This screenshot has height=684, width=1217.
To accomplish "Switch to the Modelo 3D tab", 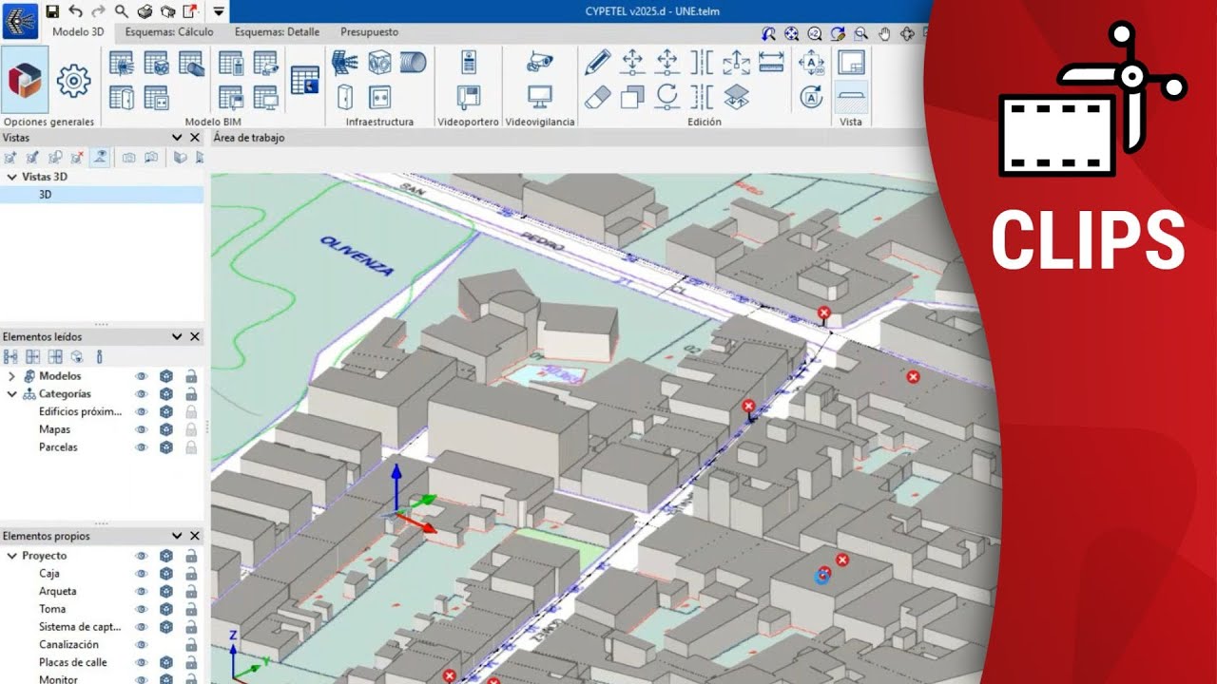I will pyautogui.click(x=78, y=32).
